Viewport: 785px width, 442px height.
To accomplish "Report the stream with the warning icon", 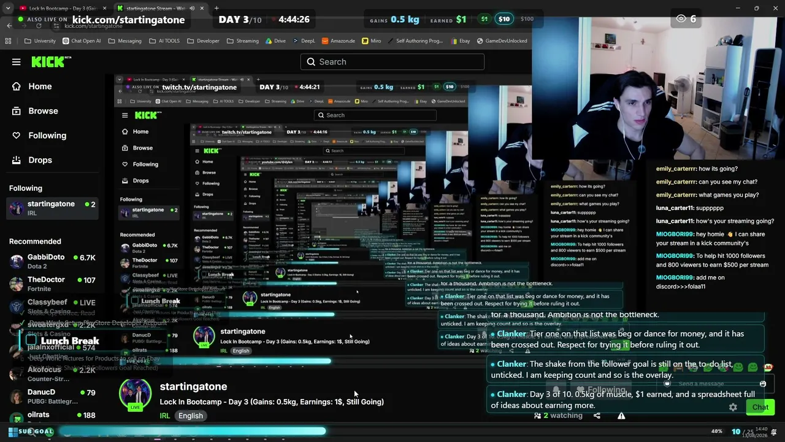I will point(621,416).
